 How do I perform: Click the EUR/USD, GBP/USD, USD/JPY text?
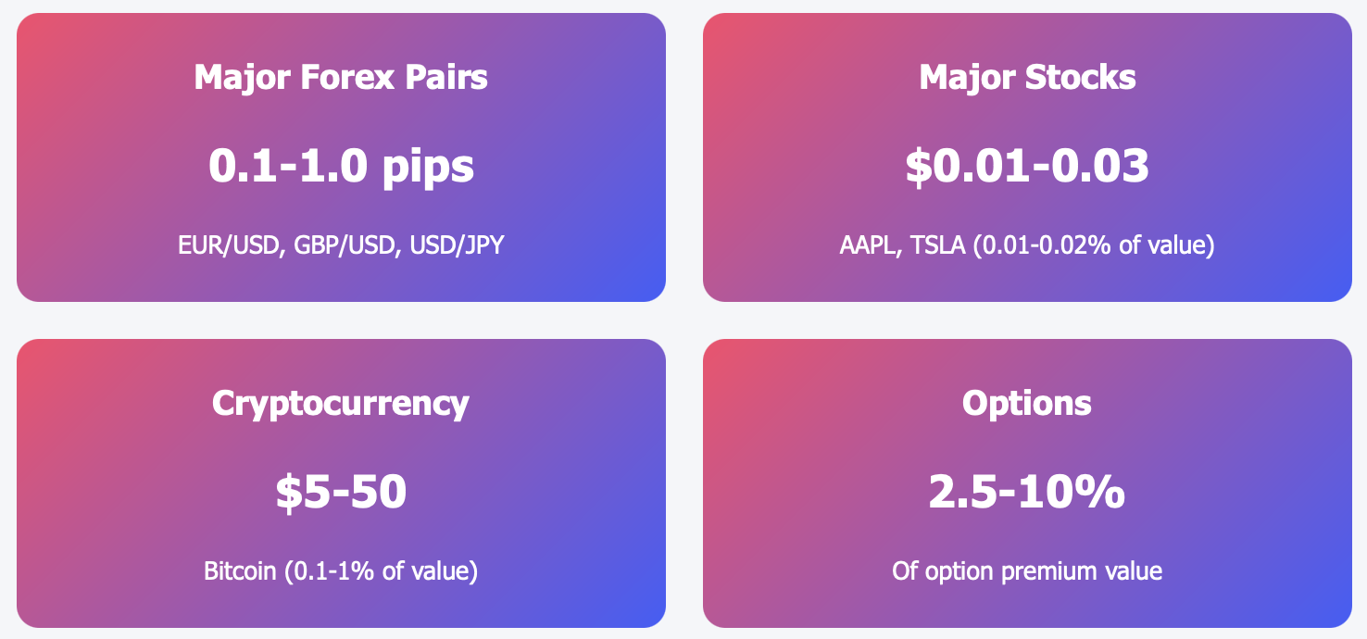(341, 245)
